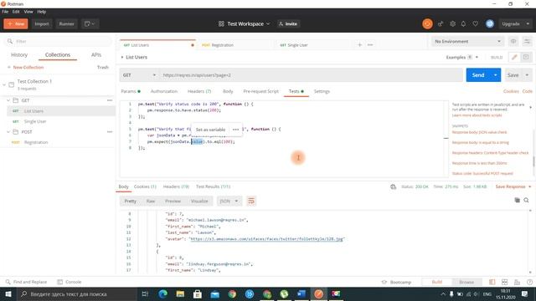Viewport: 536px width, 301px height.
Task: Open manage environments settings icon
Action: 527,41
